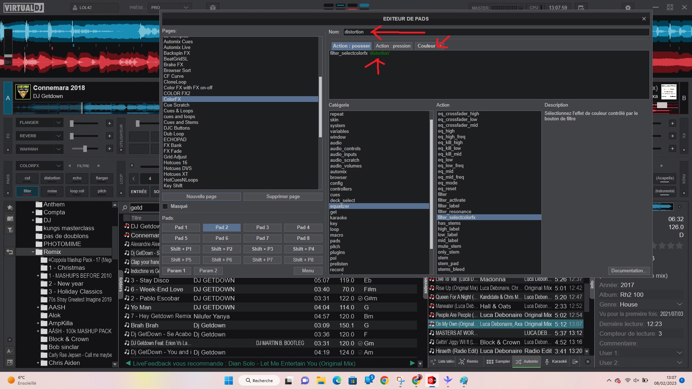692x389 pixels.
Task: Click the 'Nom' field containing distortion
Action: coord(496,32)
